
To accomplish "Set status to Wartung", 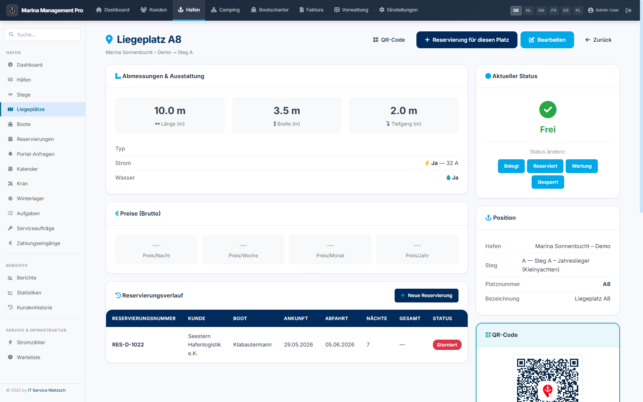I will (582, 166).
